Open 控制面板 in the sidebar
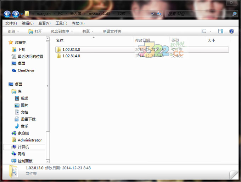This screenshot has height=182, width=241. pos(25,161)
